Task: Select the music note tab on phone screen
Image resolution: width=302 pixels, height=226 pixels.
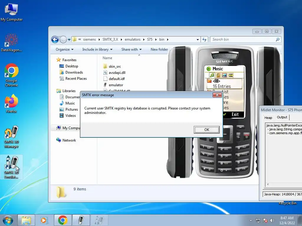Action: point(212,75)
